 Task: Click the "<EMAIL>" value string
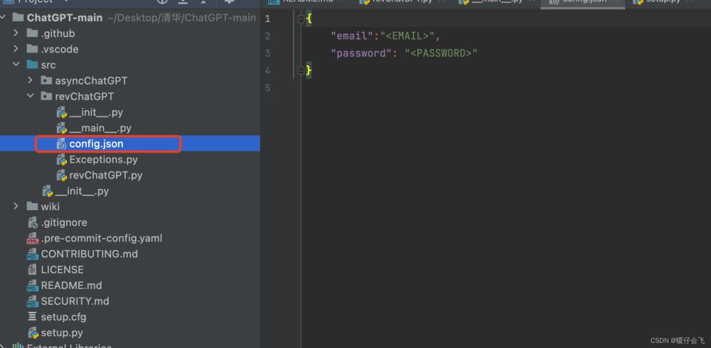coord(407,36)
